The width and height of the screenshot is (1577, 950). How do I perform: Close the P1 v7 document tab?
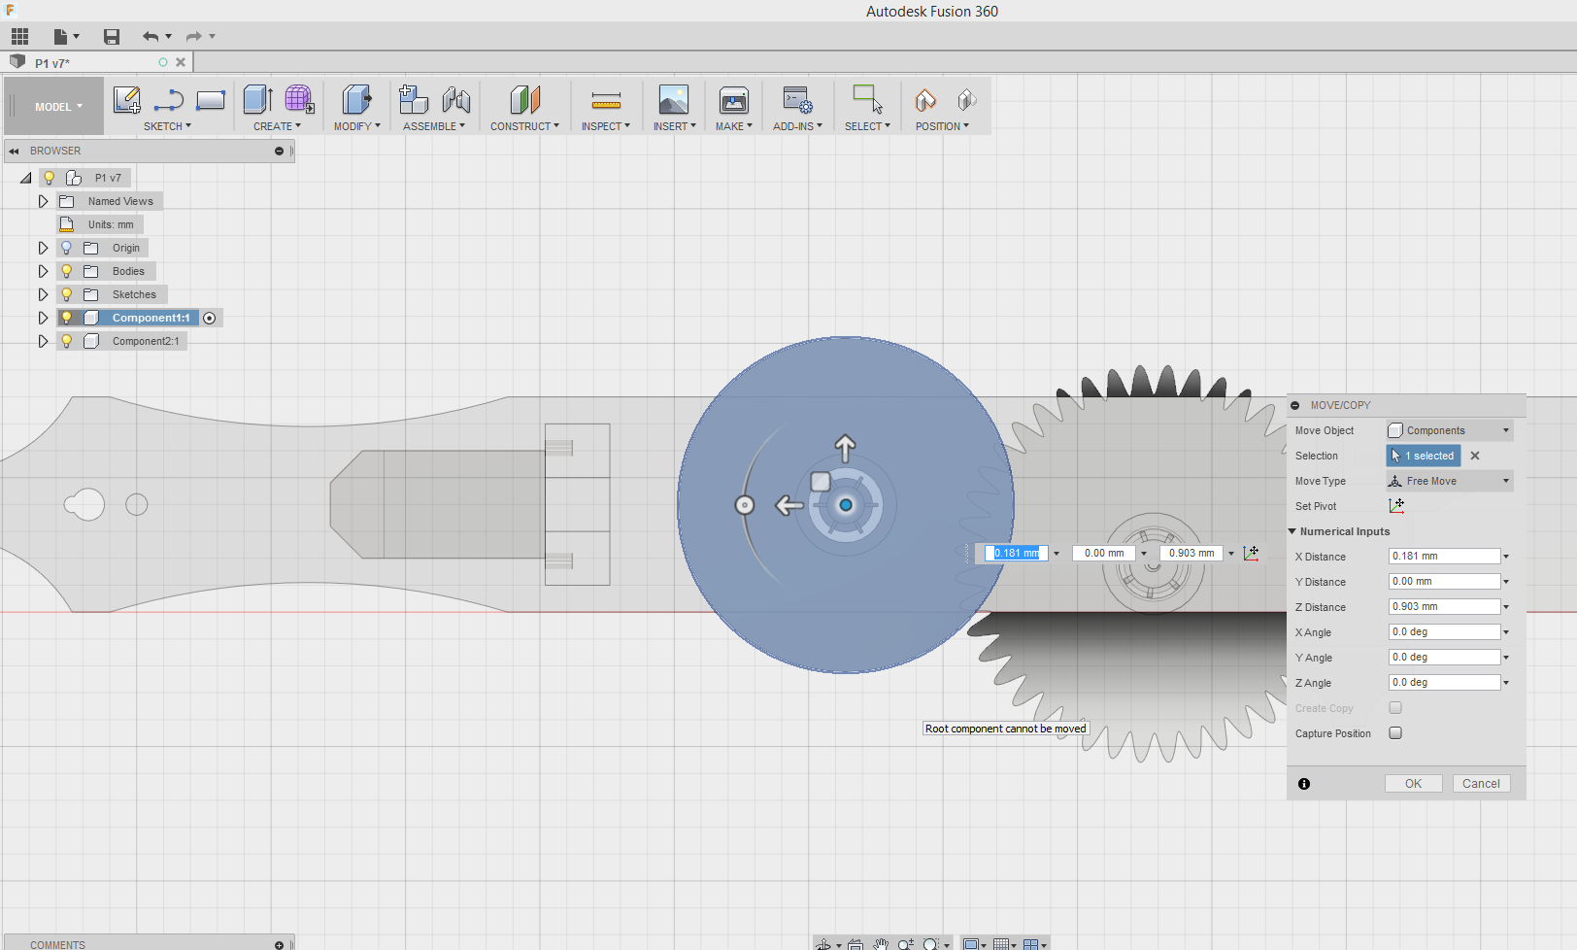point(181,62)
